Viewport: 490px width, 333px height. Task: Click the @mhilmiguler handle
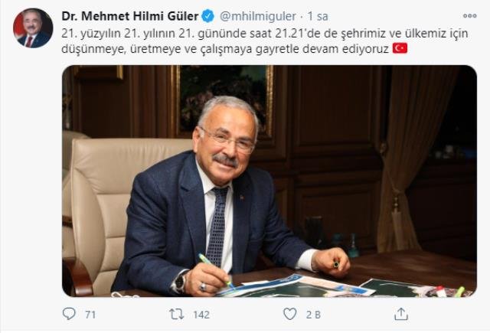(258, 16)
